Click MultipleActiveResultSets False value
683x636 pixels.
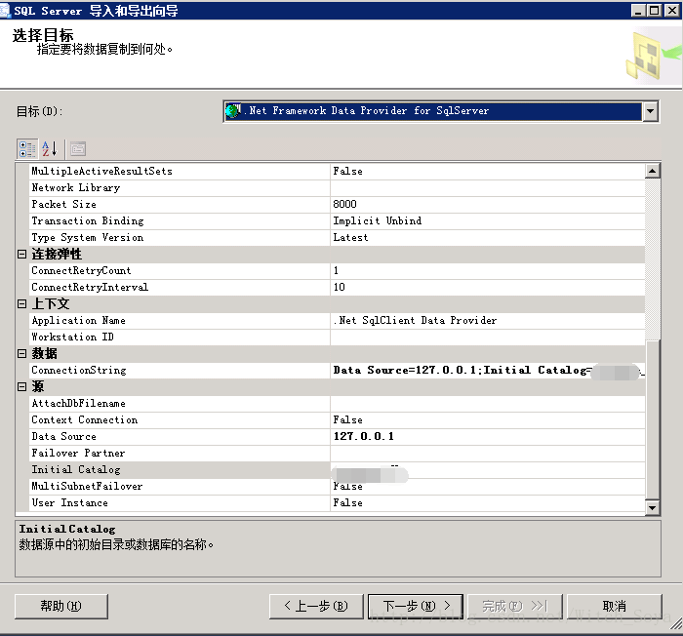[x=488, y=172]
